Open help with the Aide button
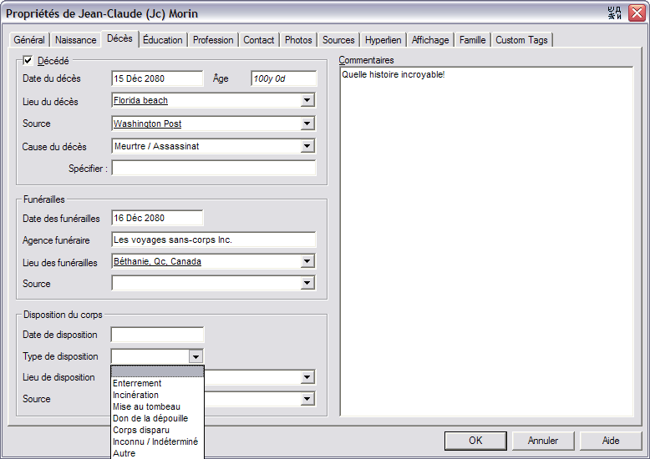 click(611, 441)
